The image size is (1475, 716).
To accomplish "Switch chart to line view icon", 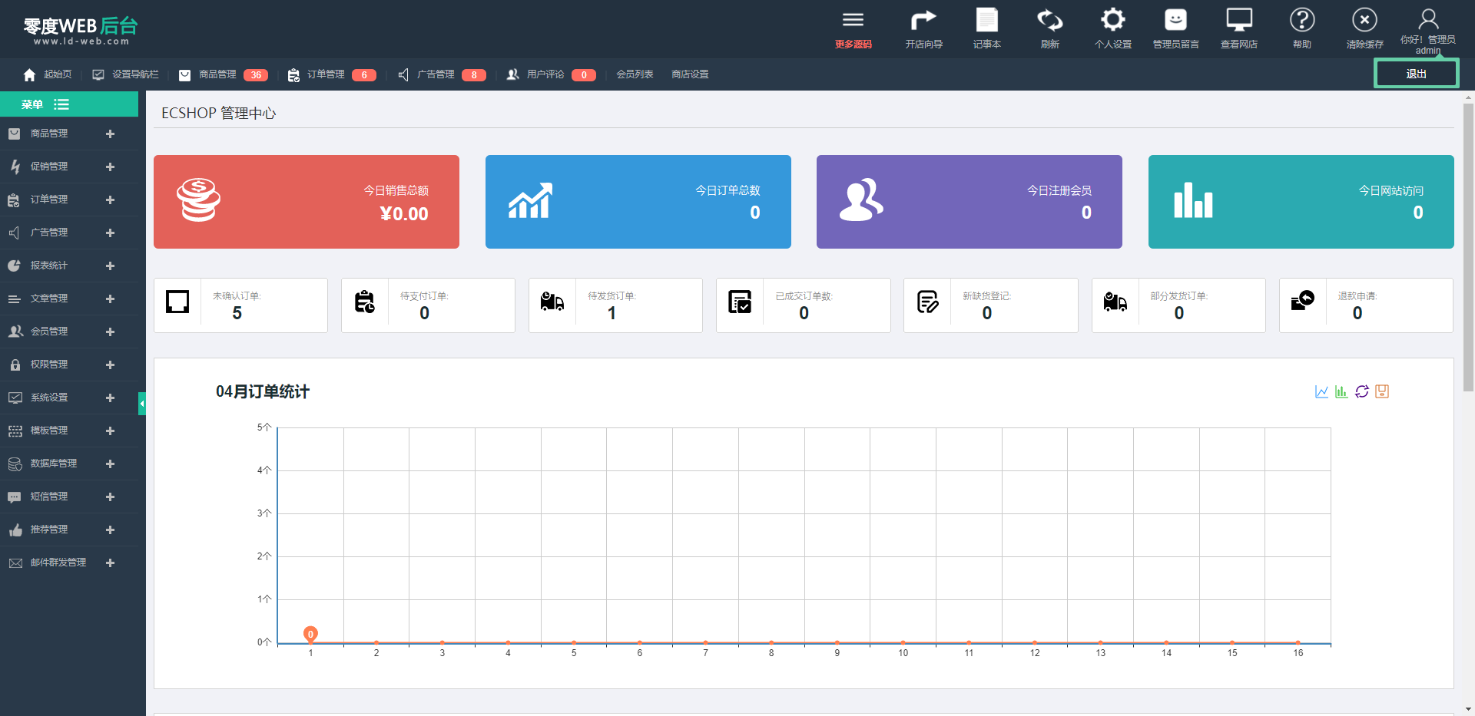I will coord(1321,391).
